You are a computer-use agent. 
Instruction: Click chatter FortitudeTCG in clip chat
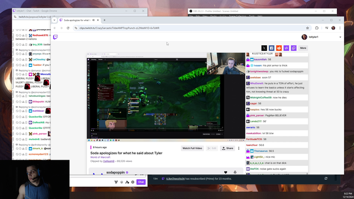click(254, 139)
